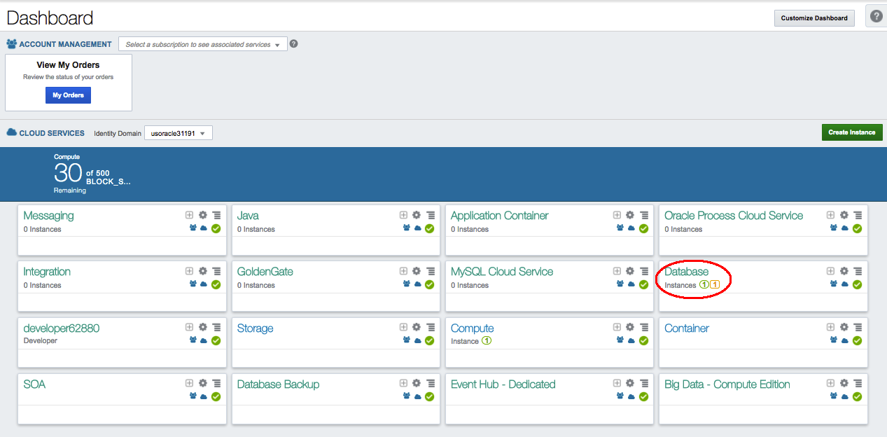The width and height of the screenshot is (887, 437).
Task: Click the Create Instance button
Action: 852,132
